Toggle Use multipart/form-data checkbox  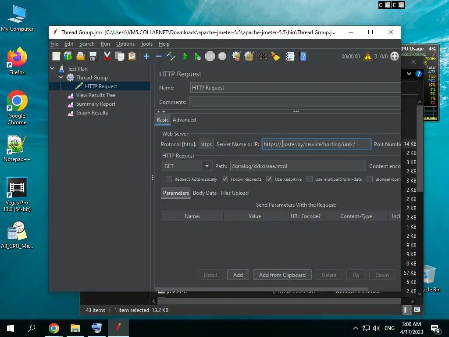point(310,179)
